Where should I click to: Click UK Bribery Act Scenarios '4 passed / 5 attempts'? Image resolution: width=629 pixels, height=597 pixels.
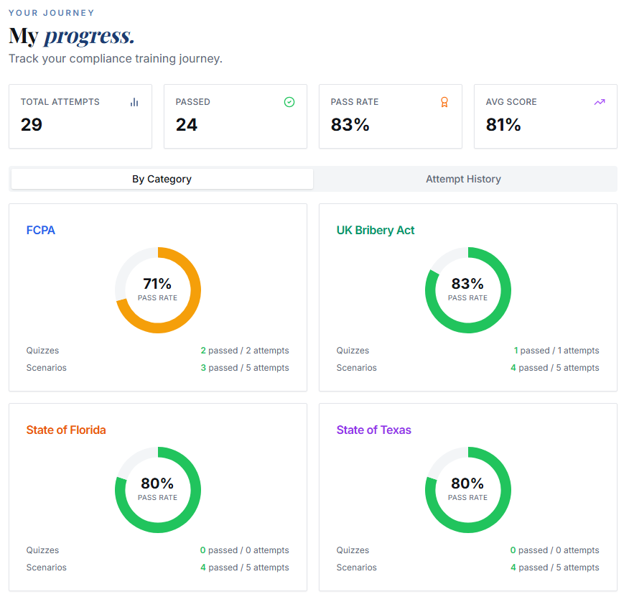555,368
